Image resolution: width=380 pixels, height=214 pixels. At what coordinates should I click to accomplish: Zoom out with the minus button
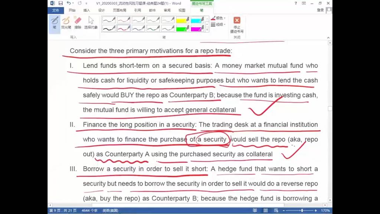click(284, 210)
